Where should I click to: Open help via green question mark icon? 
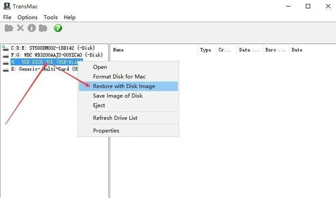(58, 28)
